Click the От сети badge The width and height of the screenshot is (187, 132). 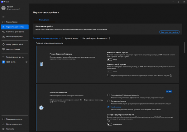(169, 91)
